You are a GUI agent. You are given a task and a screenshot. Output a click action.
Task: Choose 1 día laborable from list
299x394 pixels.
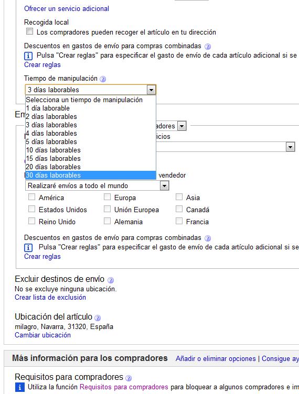[91, 108]
